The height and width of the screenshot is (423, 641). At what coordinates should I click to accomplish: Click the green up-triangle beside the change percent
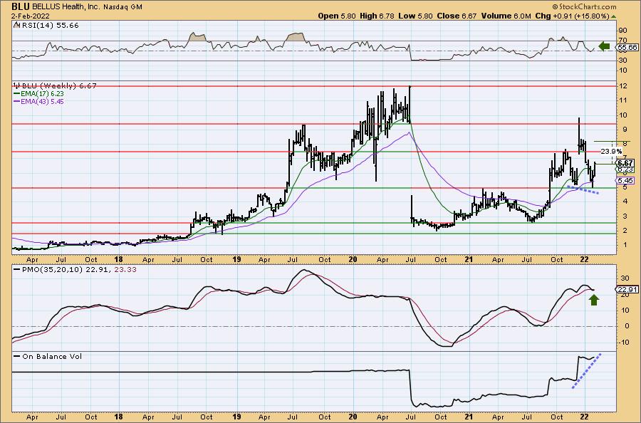[x=613, y=16]
